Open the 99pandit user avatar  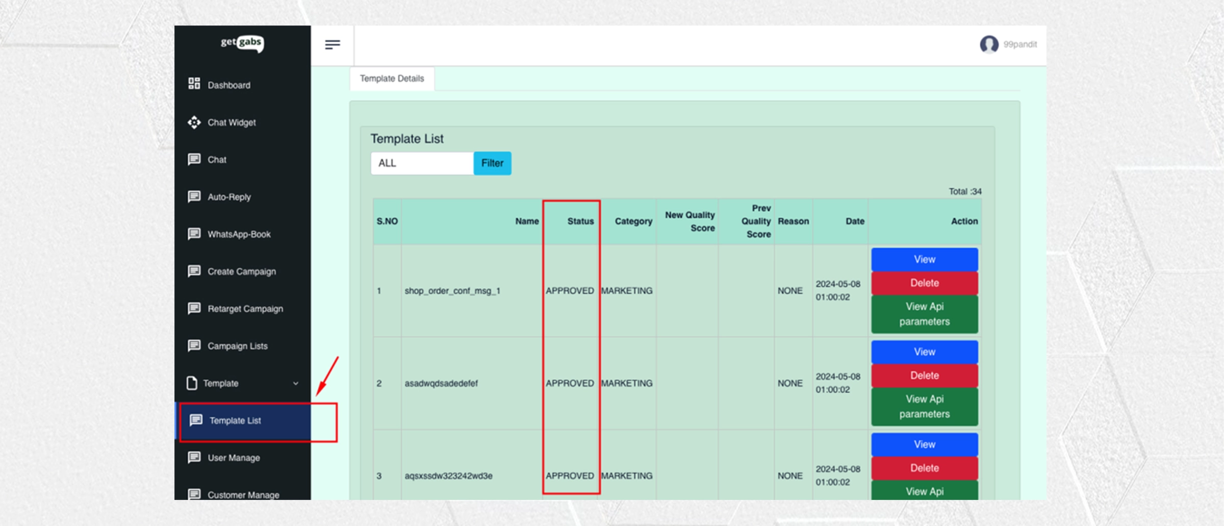click(x=988, y=44)
